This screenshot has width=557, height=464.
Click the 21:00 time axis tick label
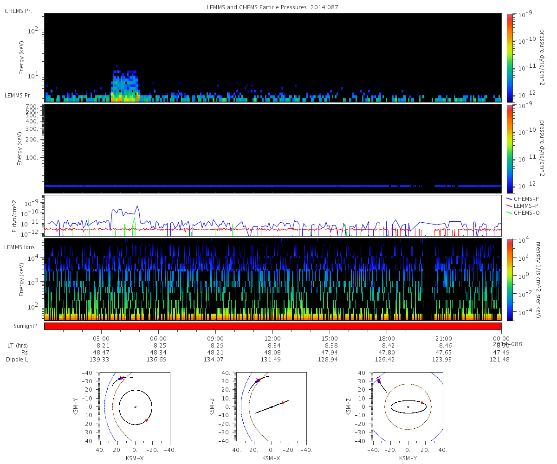(x=444, y=339)
